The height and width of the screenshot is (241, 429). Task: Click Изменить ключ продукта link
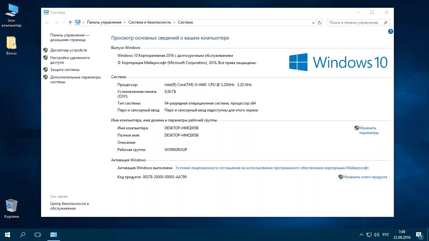click(365, 177)
